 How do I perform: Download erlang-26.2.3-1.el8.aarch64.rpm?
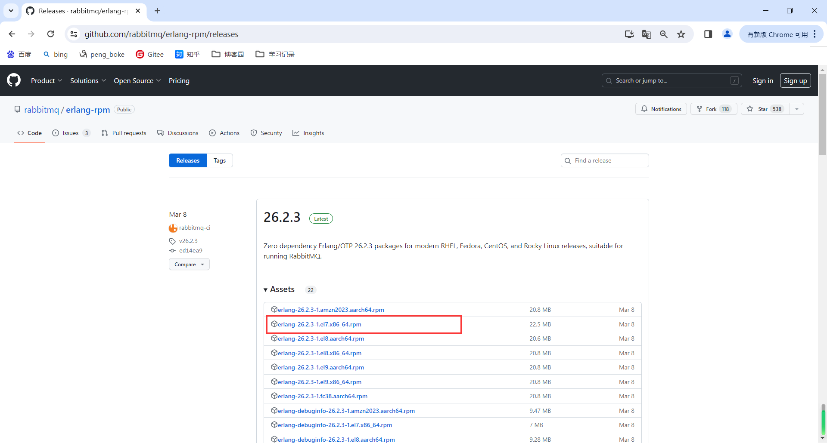tap(320, 338)
